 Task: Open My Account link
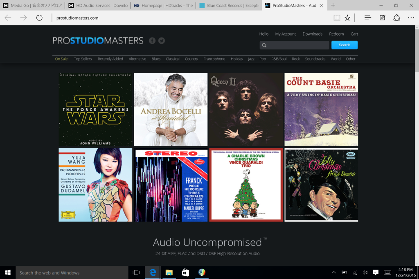tap(285, 34)
